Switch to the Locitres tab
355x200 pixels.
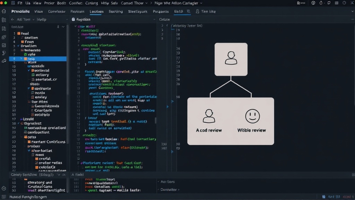(97, 11)
